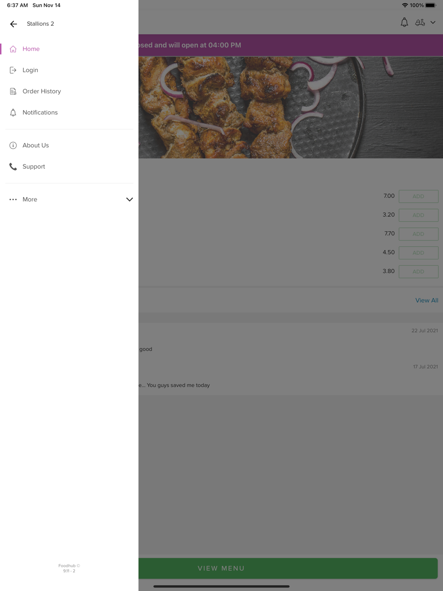The width and height of the screenshot is (443, 591).
Task: Click the Foodhub version footer text
Action: click(69, 568)
